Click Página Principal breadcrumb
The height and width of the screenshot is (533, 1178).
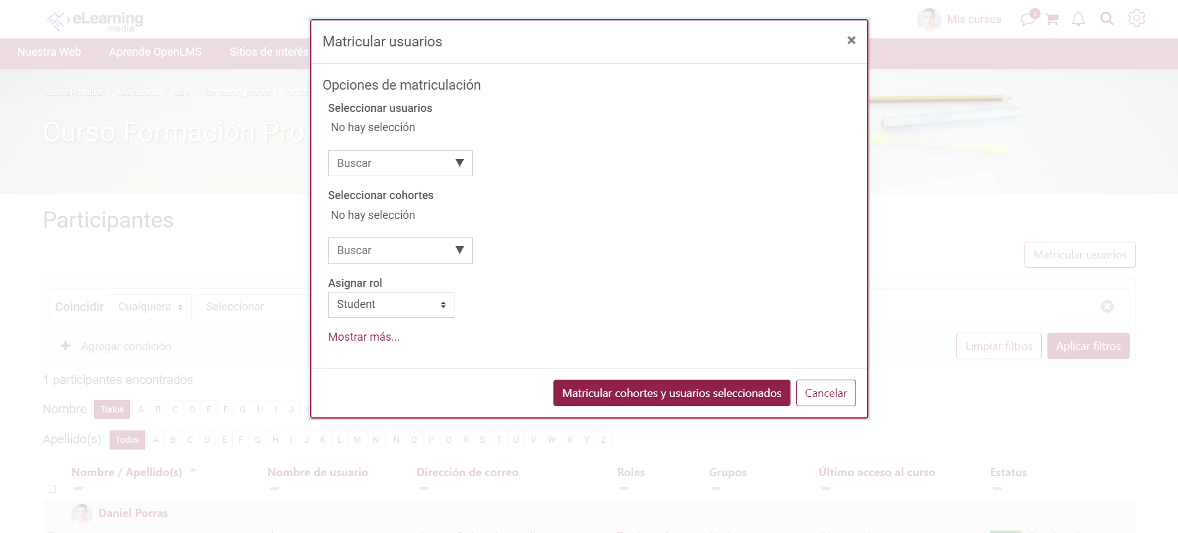click(x=73, y=93)
